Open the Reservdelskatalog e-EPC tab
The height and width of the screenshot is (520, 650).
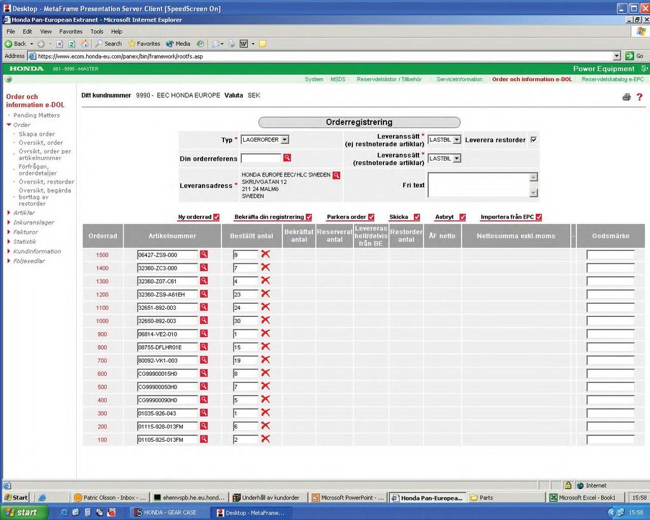[613, 79]
